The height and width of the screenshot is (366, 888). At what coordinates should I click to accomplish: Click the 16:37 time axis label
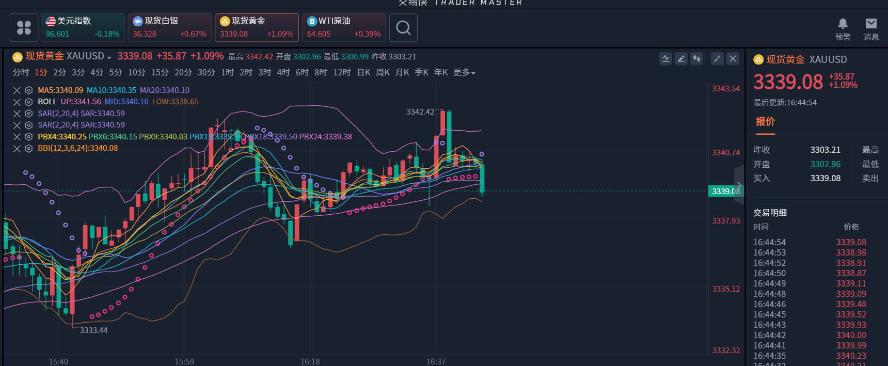coord(436,362)
